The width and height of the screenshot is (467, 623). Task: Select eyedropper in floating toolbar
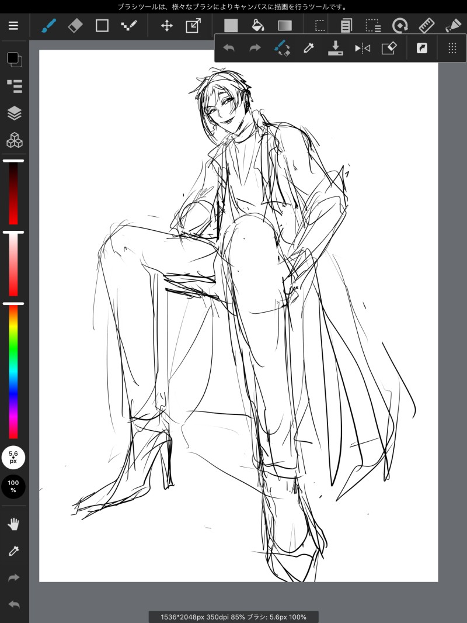pos(309,49)
